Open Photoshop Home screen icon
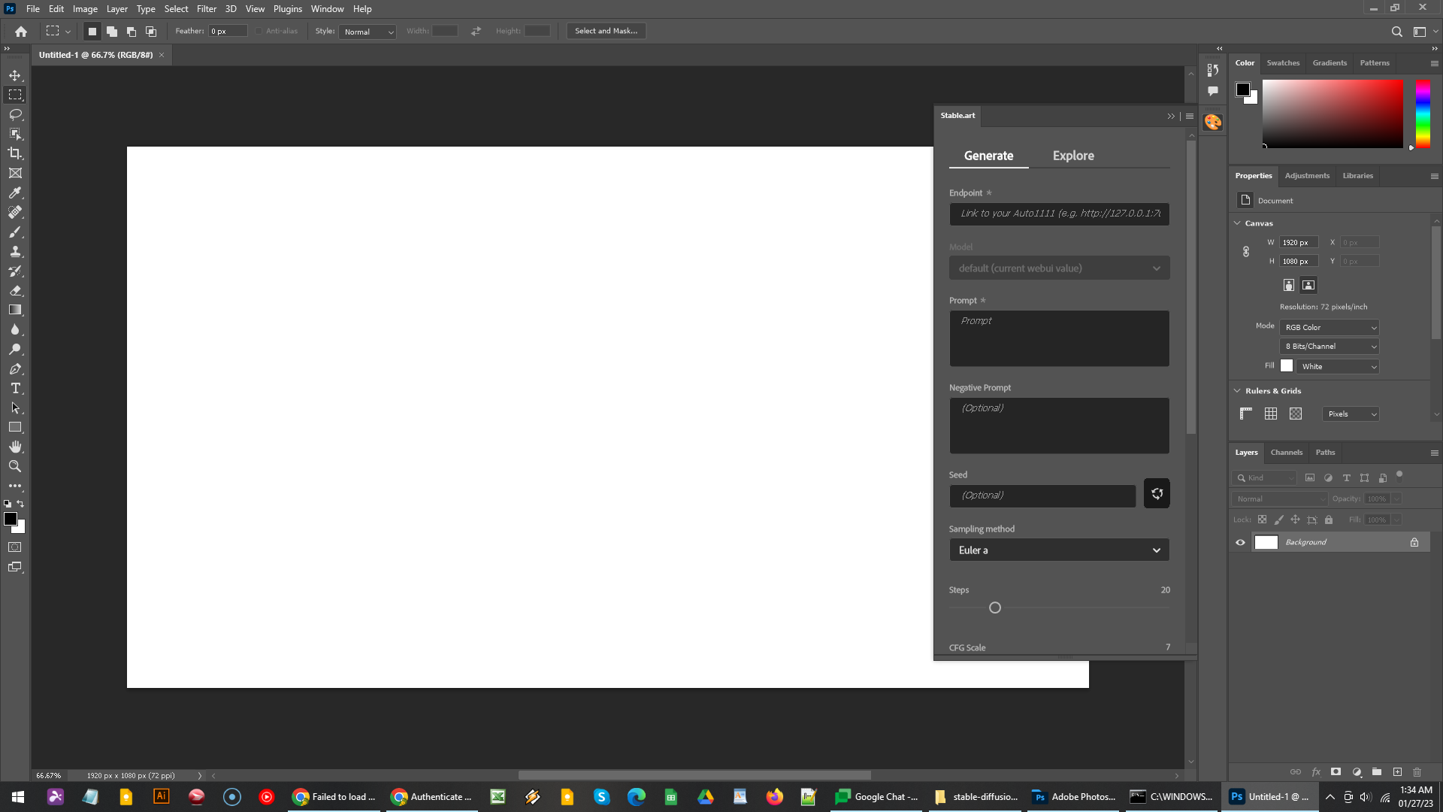Viewport: 1443px width, 812px height. [20, 31]
